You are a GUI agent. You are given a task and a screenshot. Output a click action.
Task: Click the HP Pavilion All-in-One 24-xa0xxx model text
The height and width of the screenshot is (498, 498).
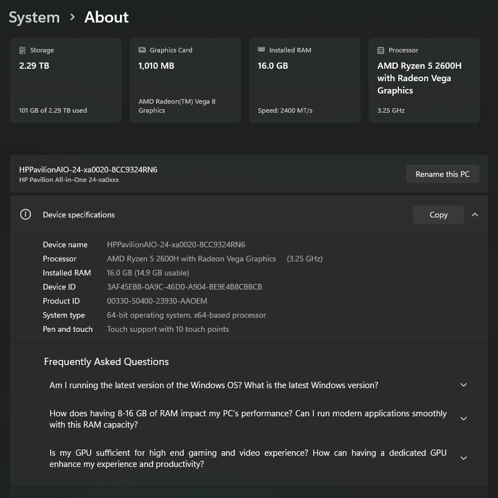coord(69,180)
